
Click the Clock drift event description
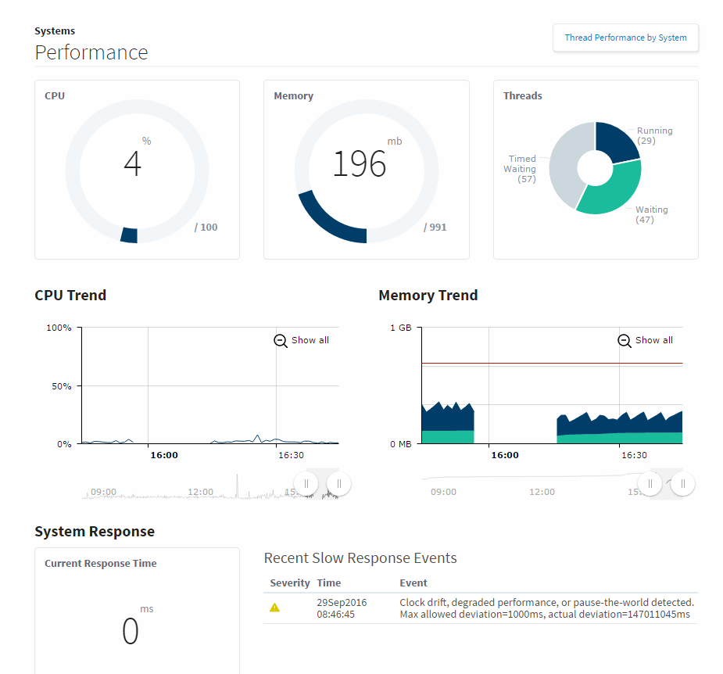point(546,608)
